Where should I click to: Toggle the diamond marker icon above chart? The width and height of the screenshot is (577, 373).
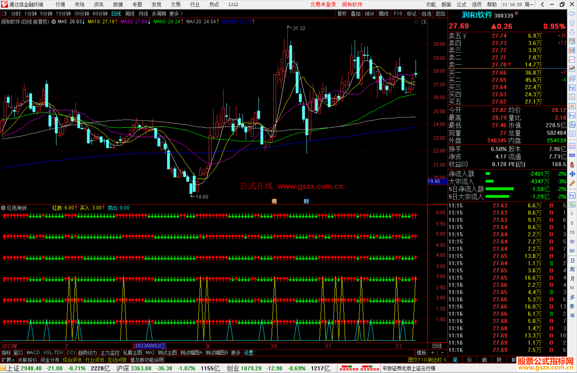416,22
